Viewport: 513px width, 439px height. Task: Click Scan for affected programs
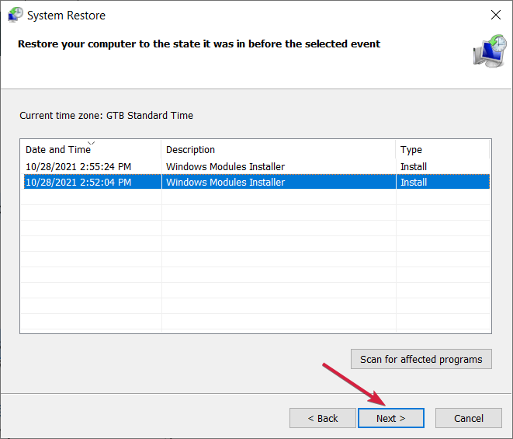pyautogui.click(x=421, y=359)
